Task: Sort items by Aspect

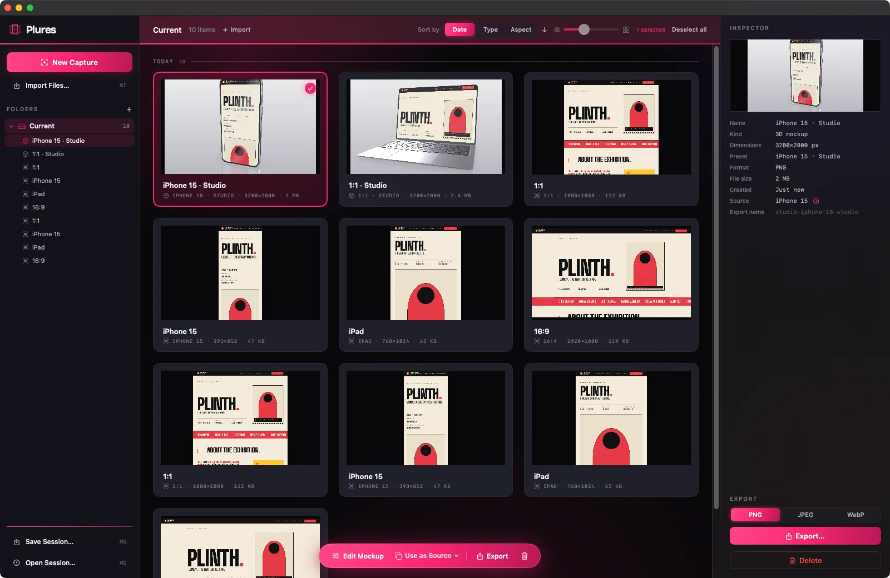Action: [521, 30]
